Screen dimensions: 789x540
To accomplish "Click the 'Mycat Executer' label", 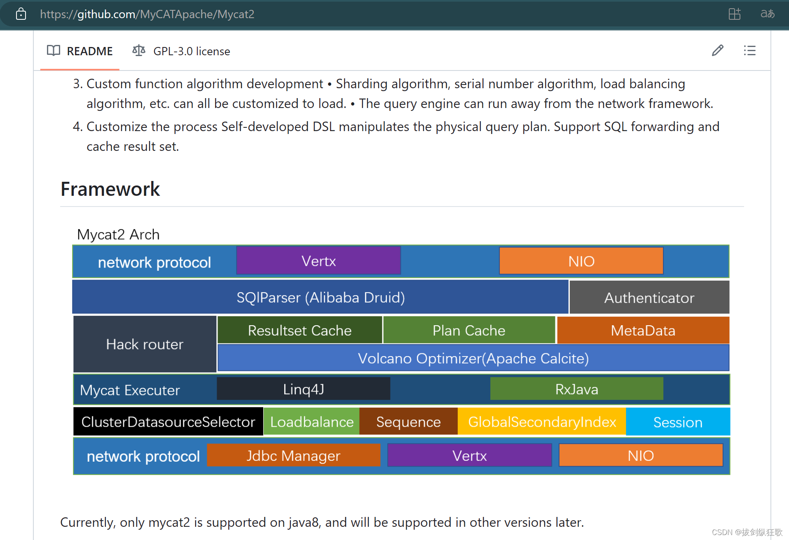I will click(x=130, y=390).
